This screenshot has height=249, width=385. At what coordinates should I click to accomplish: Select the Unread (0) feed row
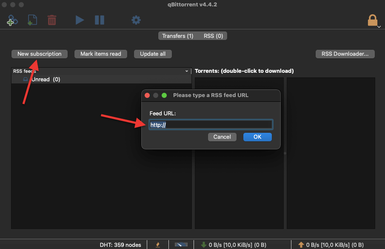[101, 79]
